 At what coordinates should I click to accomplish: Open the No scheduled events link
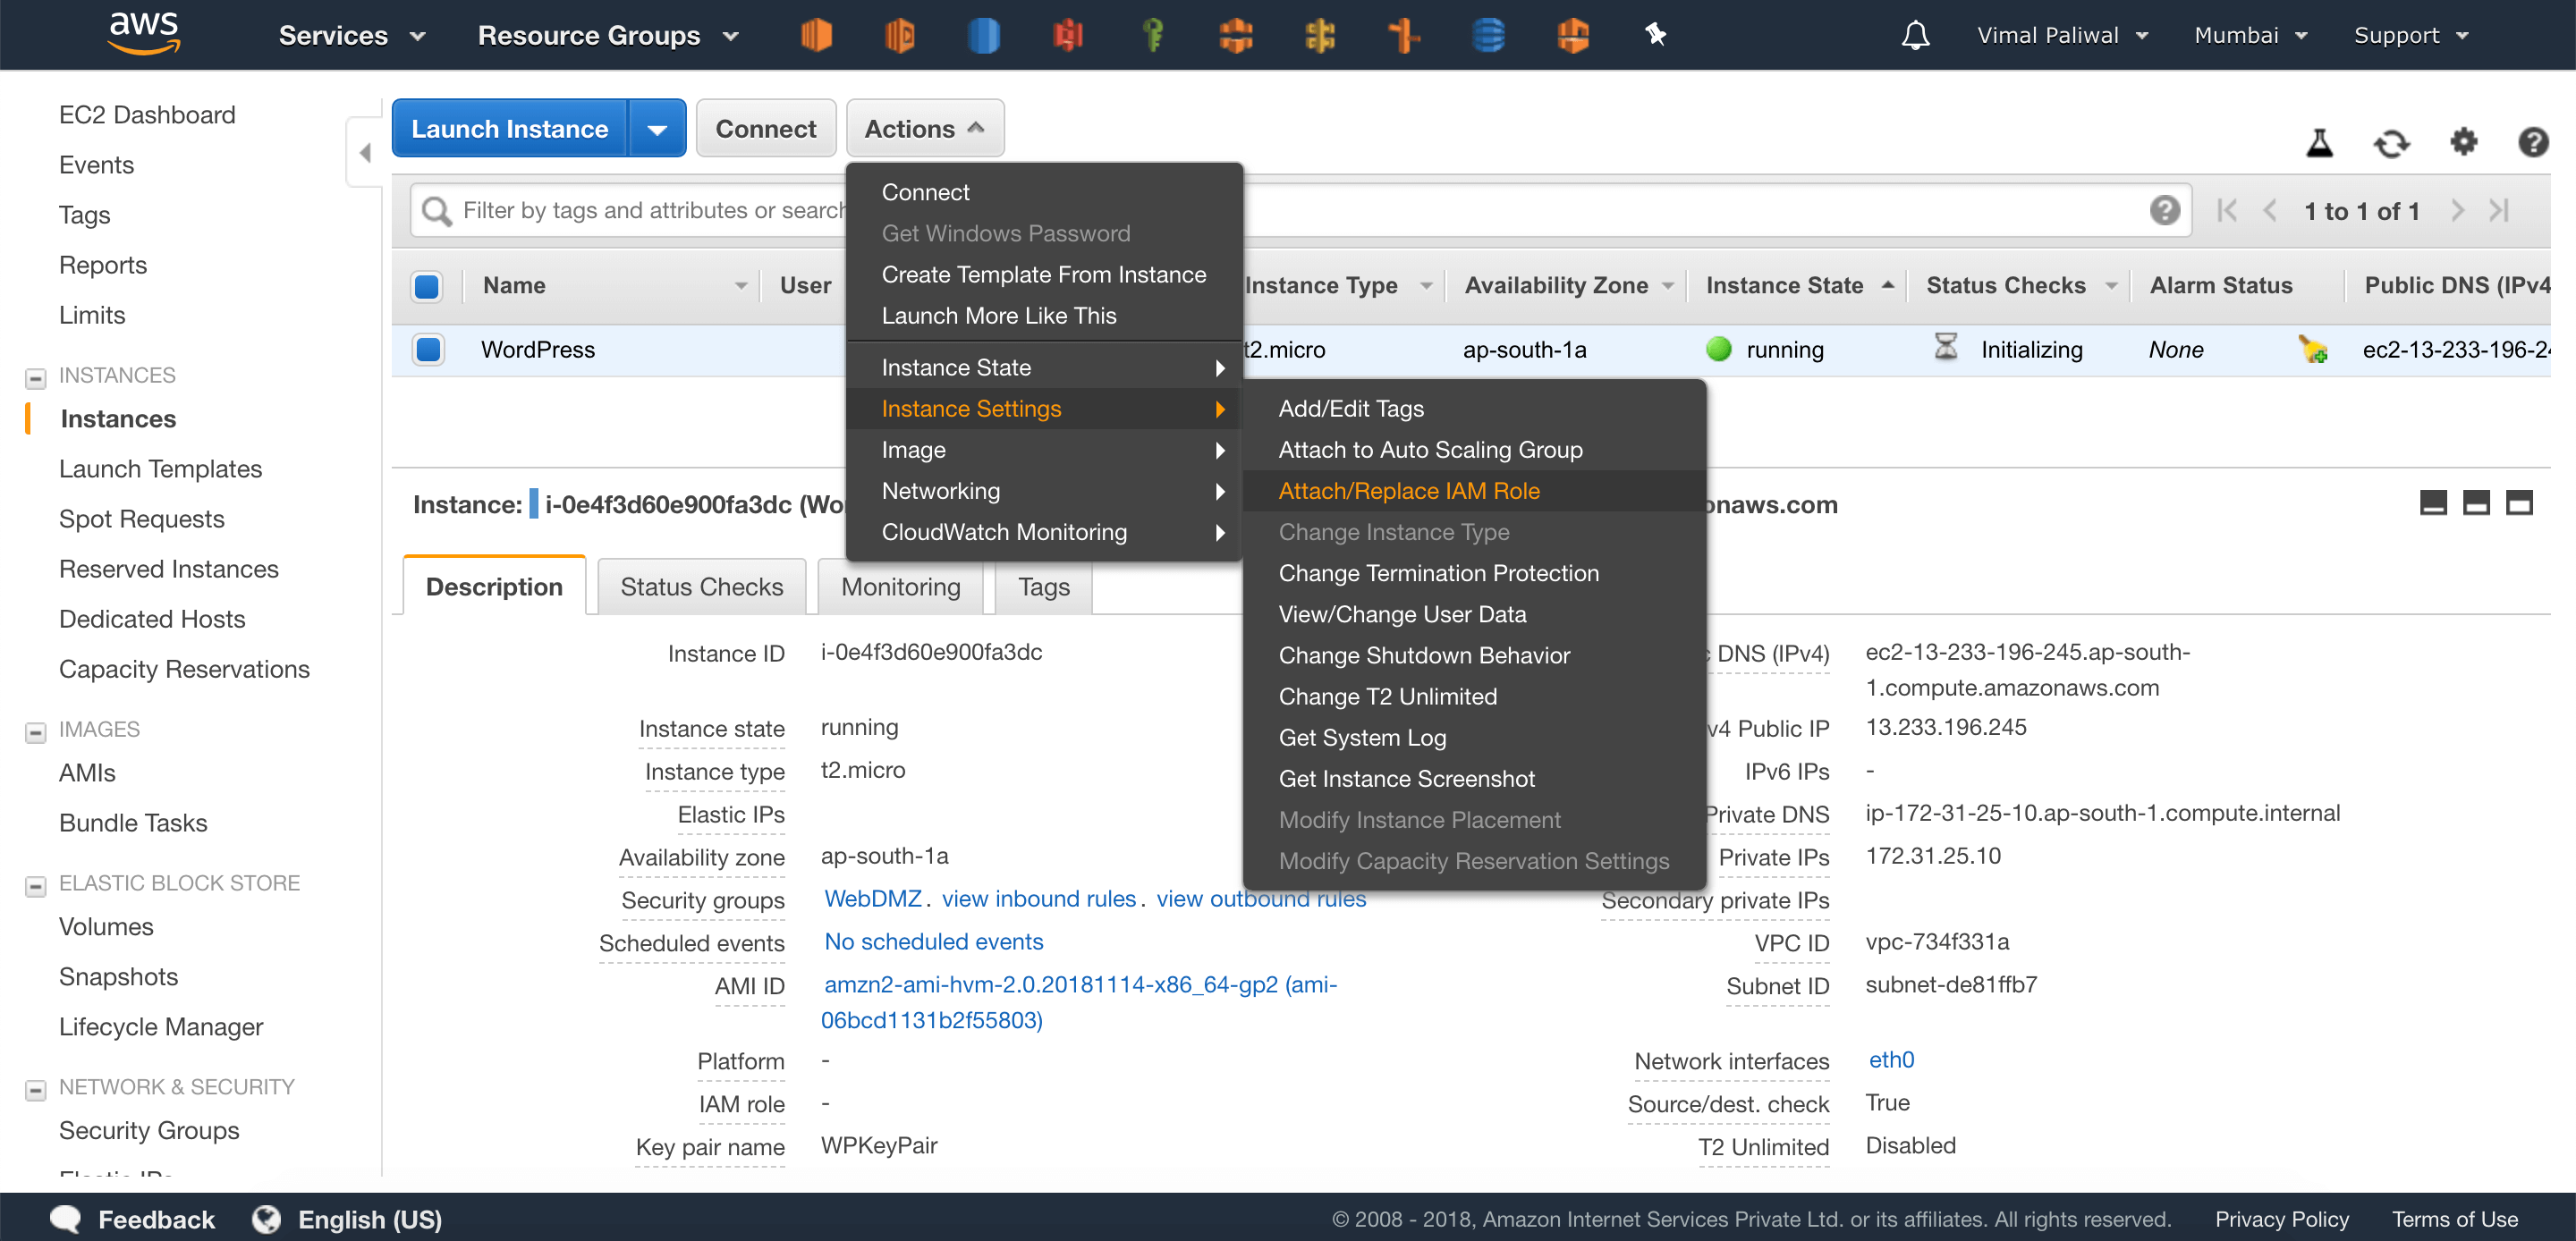(933, 941)
